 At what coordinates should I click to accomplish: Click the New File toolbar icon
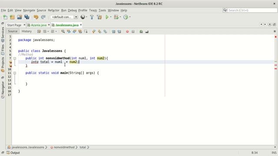click(5, 17)
